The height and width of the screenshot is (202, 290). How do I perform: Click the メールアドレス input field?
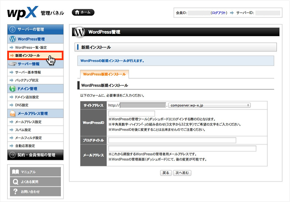tap(182, 148)
